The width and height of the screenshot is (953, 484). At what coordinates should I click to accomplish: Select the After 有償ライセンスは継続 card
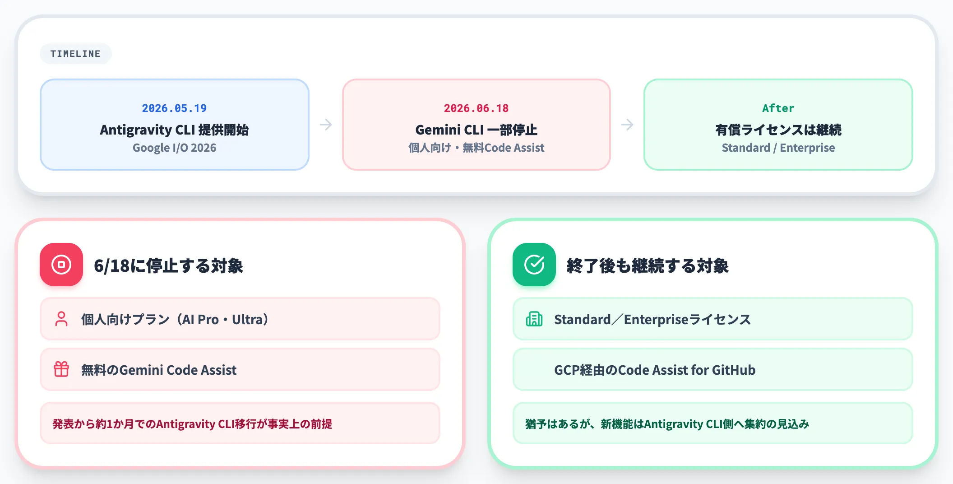click(778, 125)
